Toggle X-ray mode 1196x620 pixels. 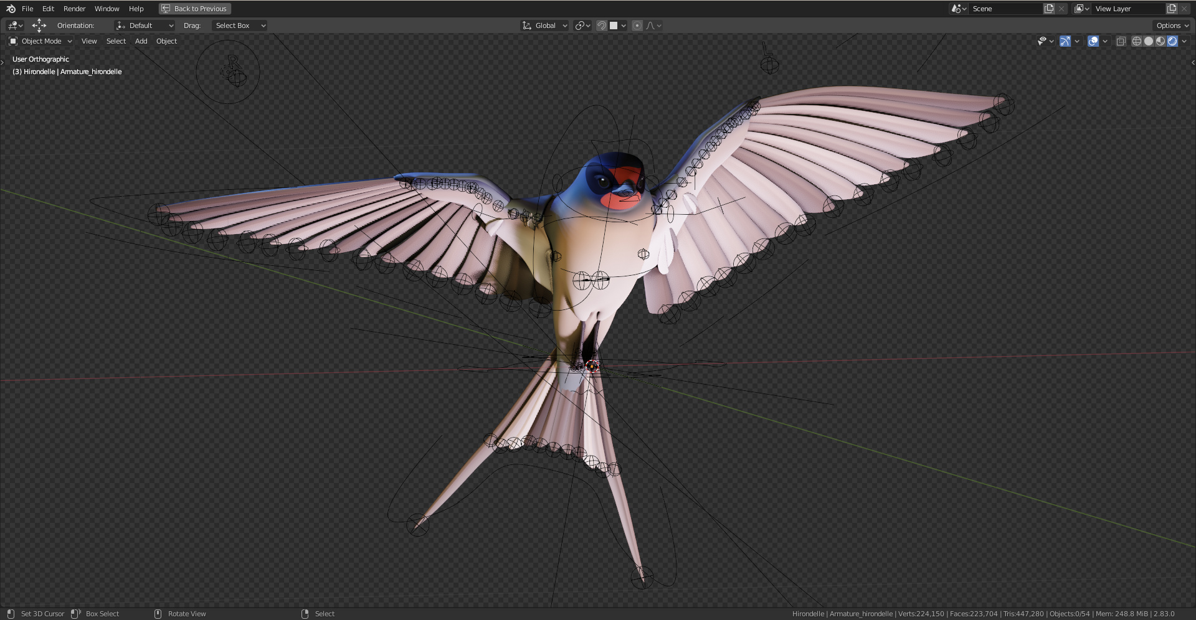pos(1121,41)
